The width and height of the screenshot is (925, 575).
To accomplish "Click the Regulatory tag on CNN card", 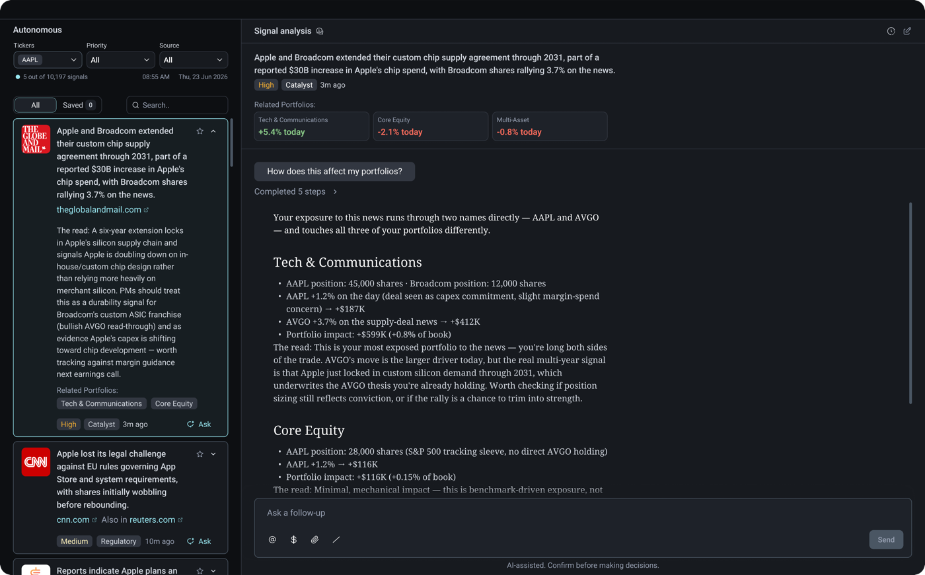I will pyautogui.click(x=118, y=541).
